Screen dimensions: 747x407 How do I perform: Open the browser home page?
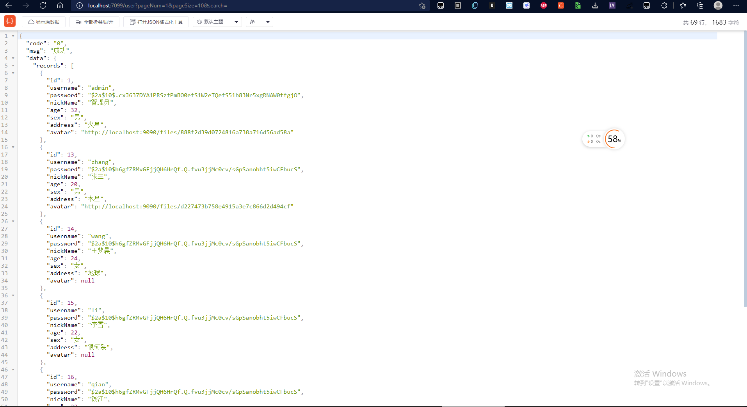click(60, 5)
